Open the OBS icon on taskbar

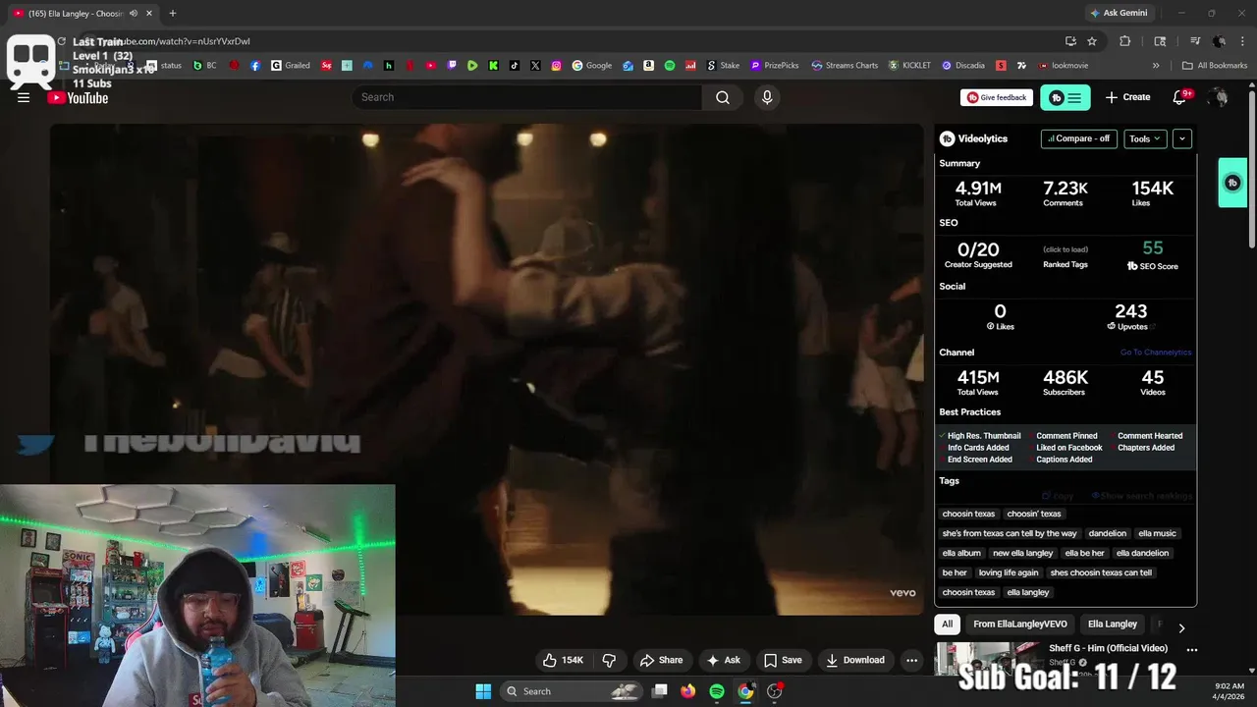(x=775, y=691)
